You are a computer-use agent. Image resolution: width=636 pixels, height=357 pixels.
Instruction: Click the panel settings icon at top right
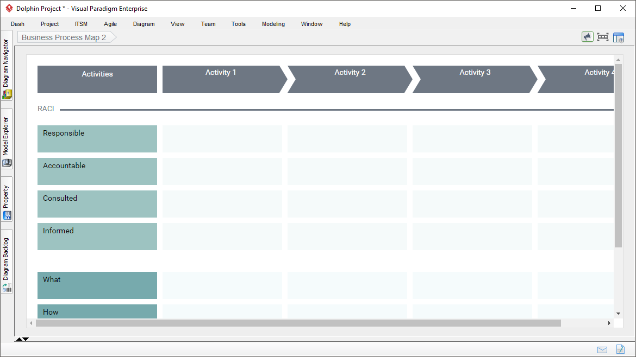(x=619, y=37)
